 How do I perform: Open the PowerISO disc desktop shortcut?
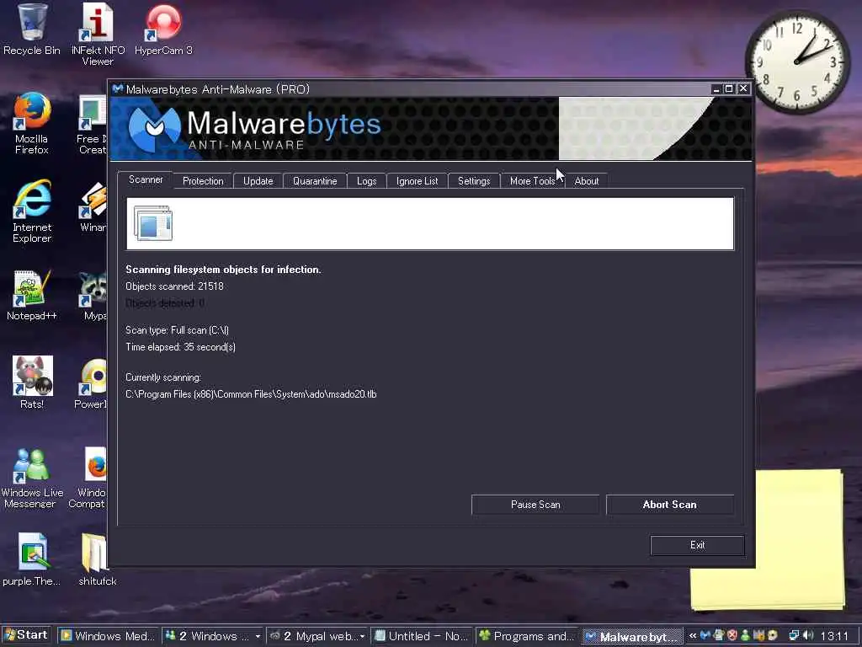93,383
